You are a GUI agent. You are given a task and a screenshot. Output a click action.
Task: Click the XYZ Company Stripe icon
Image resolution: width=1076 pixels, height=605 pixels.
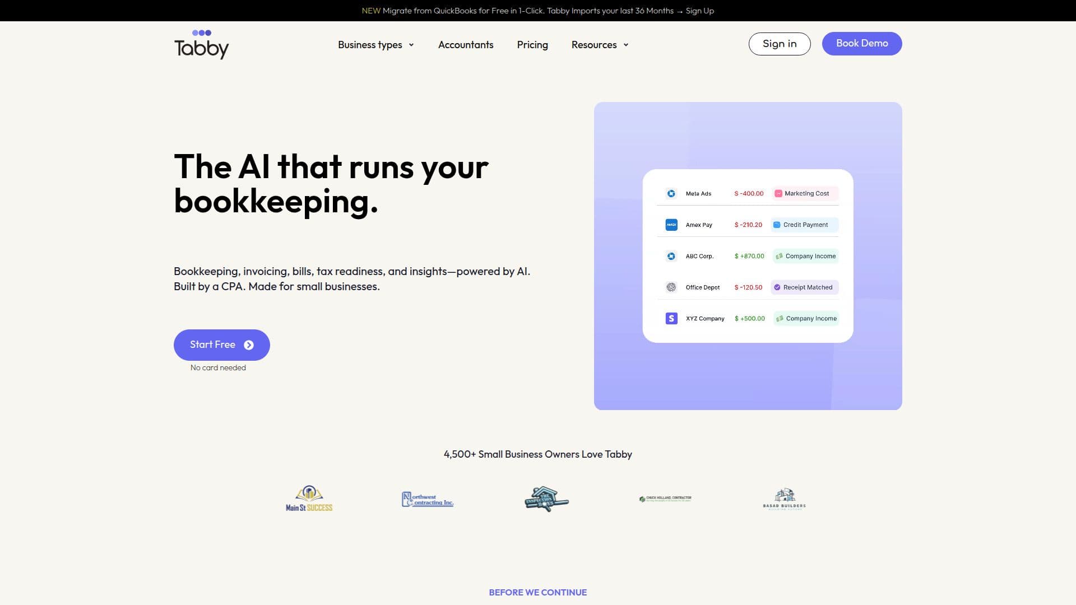(x=671, y=318)
